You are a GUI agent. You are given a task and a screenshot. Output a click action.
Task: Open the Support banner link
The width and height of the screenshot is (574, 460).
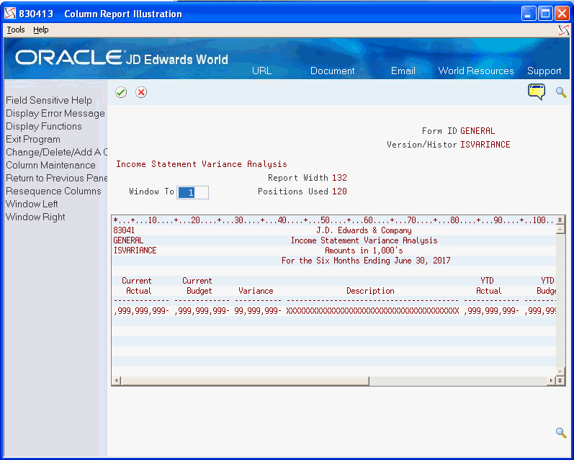[x=544, y=71]
